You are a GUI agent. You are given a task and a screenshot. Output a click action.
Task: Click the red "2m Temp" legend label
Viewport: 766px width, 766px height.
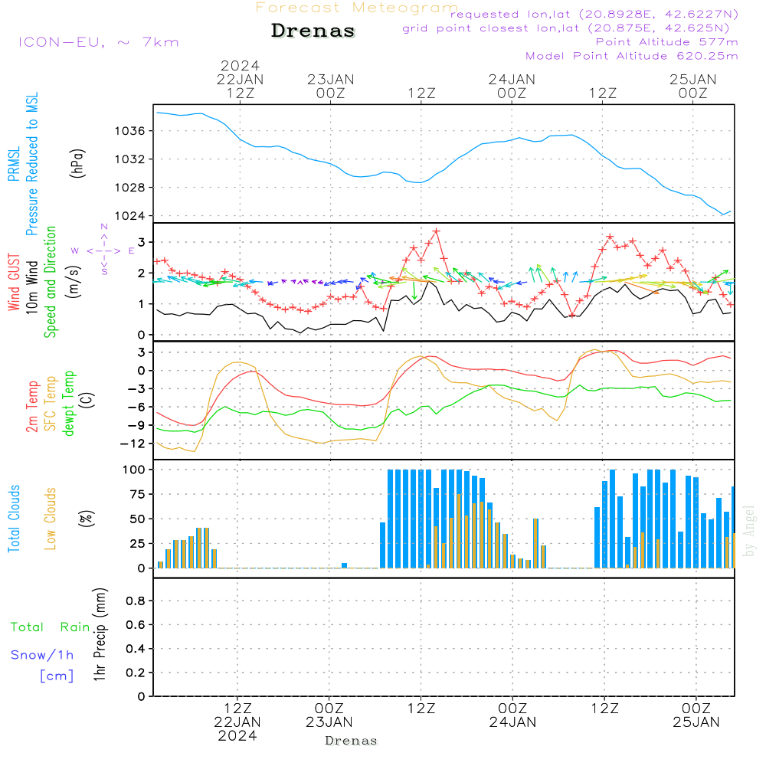pos(31,407)
